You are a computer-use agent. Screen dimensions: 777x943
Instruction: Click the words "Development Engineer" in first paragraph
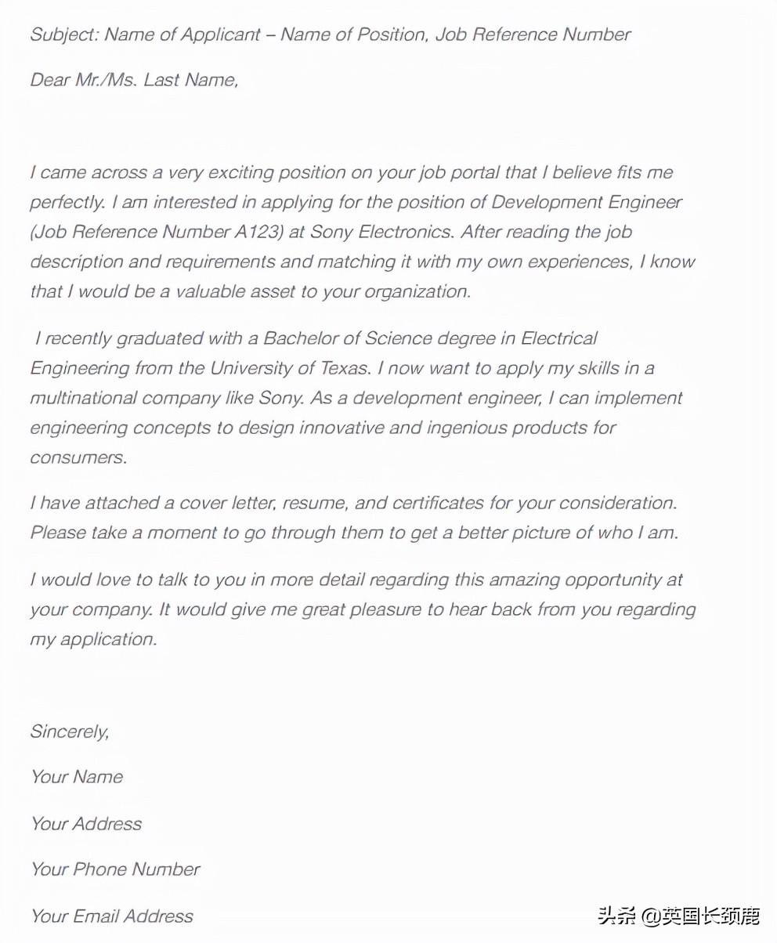[x=587, y=202]
